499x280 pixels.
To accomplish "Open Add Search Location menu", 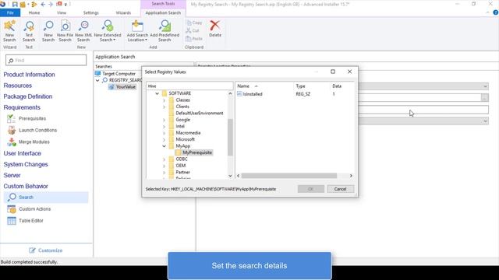I will [x=137, y=31].
